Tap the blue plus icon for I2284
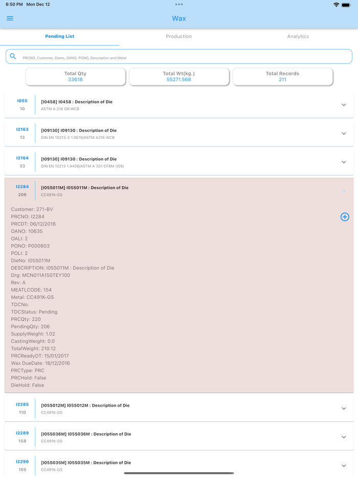 coord(345,217)
